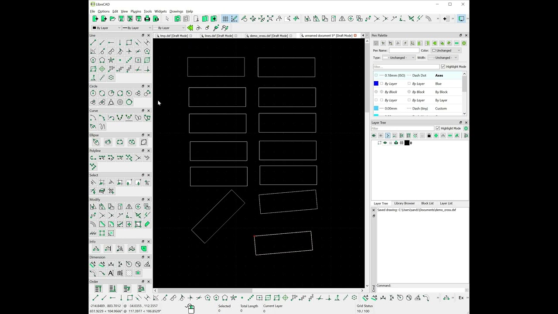Select the two-point Line tool

point(93,42)
